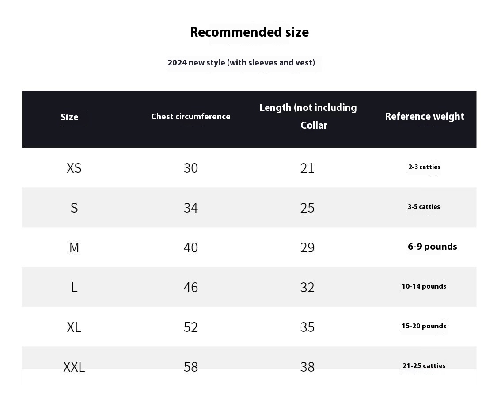Click the 21-25 catties weight cell

(x=424, y=366)
